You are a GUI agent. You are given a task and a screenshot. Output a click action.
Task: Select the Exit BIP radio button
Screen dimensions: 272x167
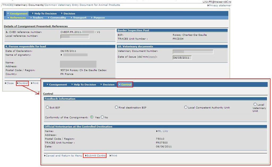(47, 107)
